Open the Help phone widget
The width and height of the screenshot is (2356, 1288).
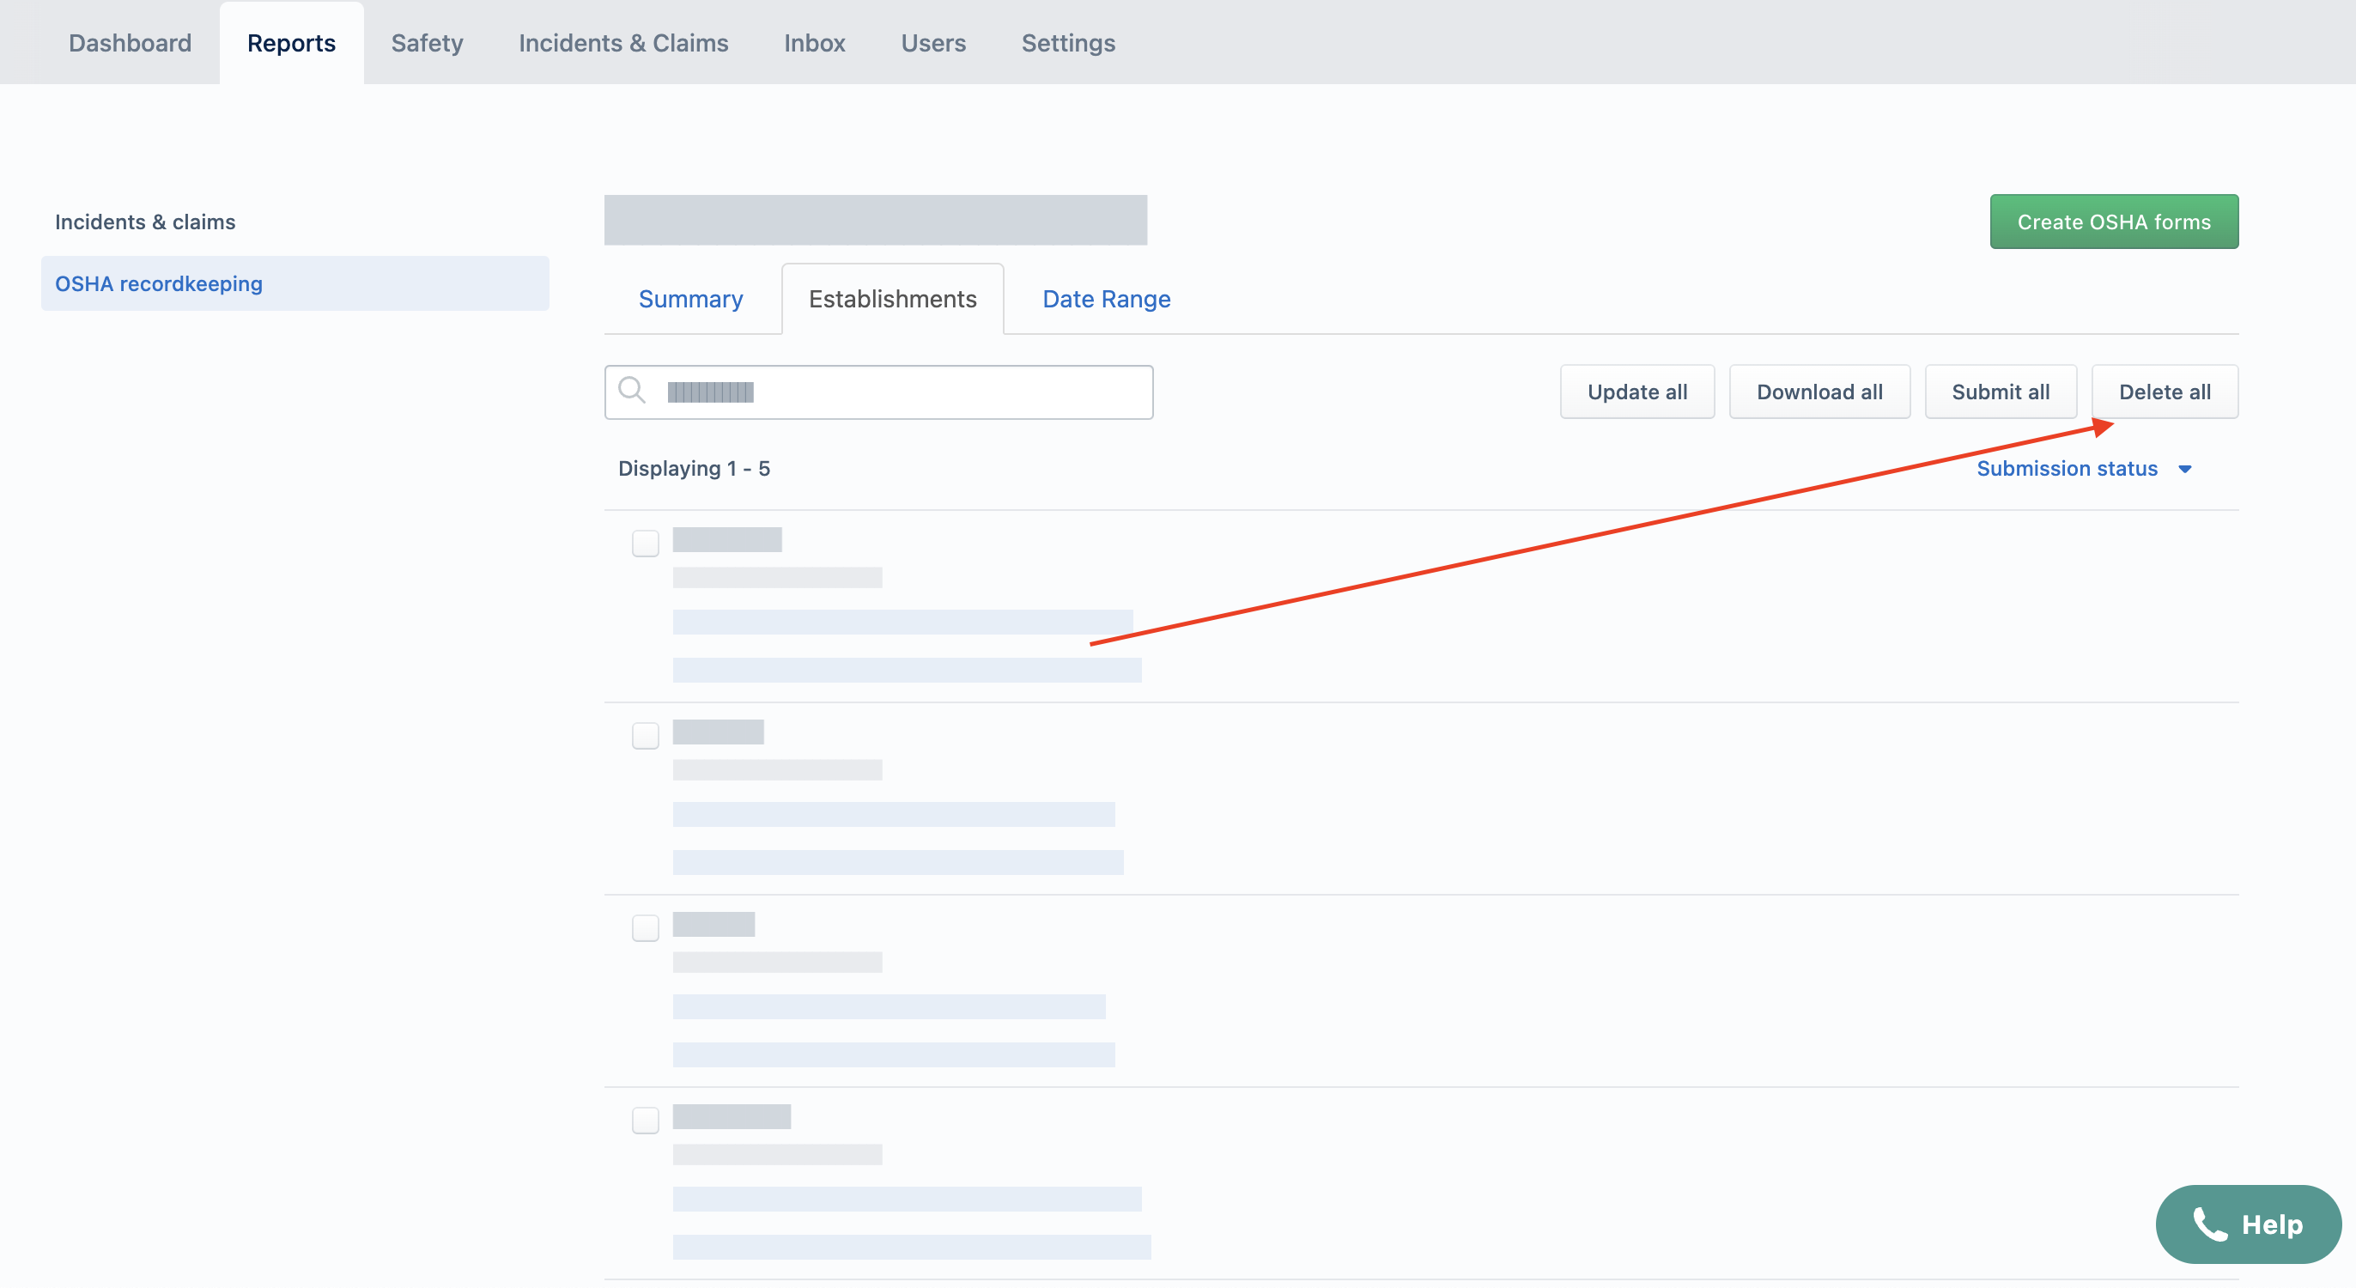pos(2248,1224)
